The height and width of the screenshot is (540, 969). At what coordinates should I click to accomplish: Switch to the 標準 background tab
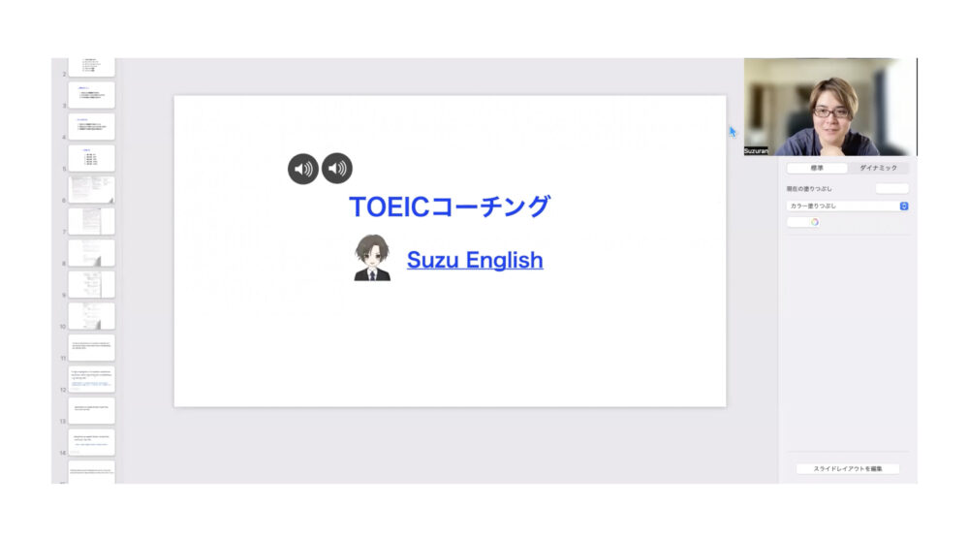pos(817,168)
